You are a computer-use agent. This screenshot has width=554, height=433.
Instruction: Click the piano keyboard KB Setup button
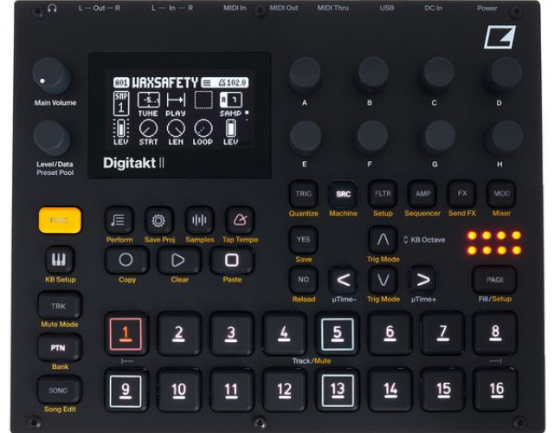(x=60, y=260)
